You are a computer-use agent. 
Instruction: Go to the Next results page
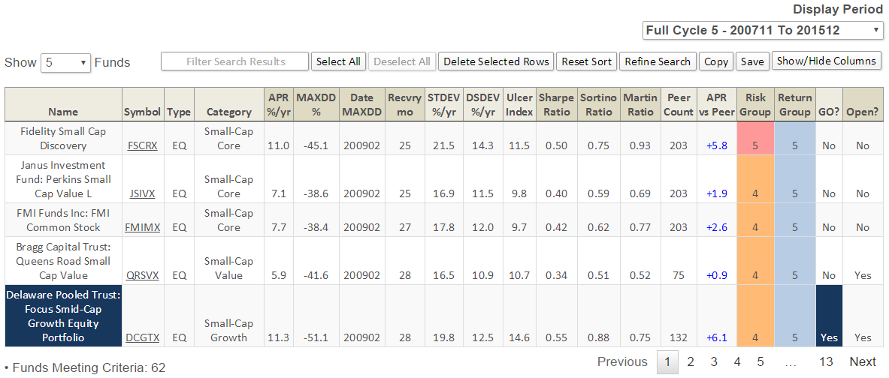click(863, 362)
